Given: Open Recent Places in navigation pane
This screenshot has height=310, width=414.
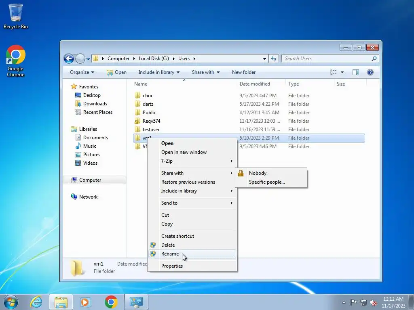Looking at the screenshot, I should tap(94, 112).
